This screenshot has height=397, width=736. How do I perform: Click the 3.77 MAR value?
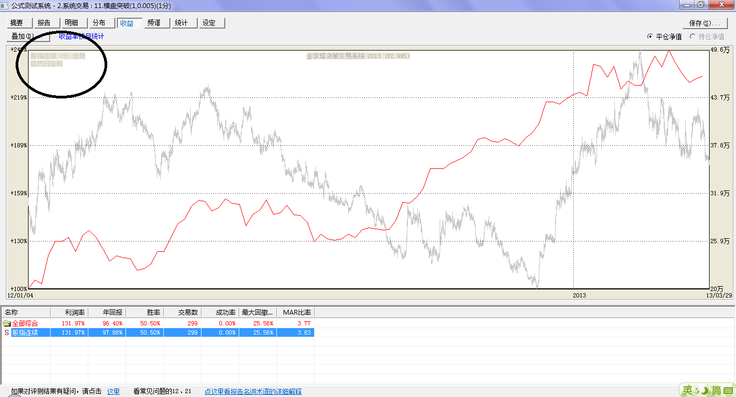tap(304, 323)
